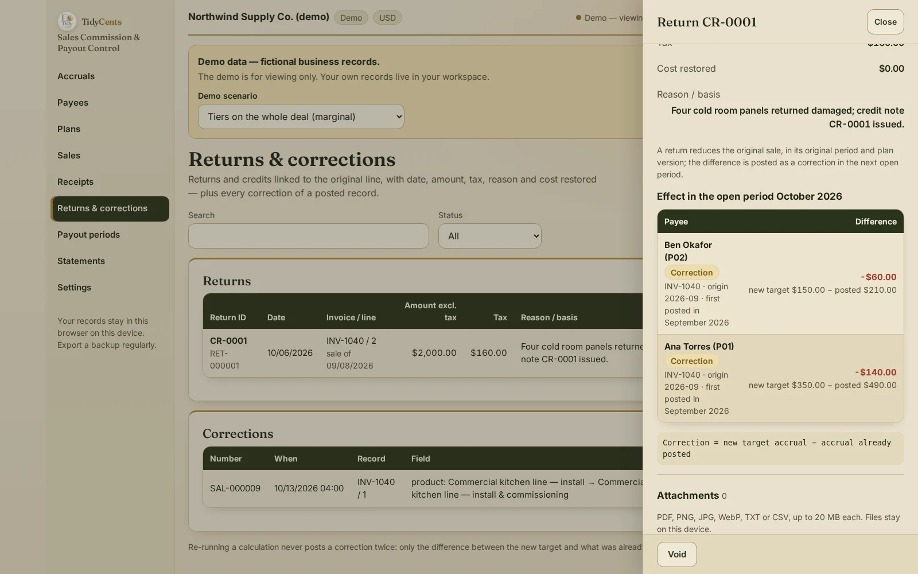Image resolution: width=918 pixels, height=574 pixels.
Task: Click the correction formula text box
Action: click(x=780, y=448)
